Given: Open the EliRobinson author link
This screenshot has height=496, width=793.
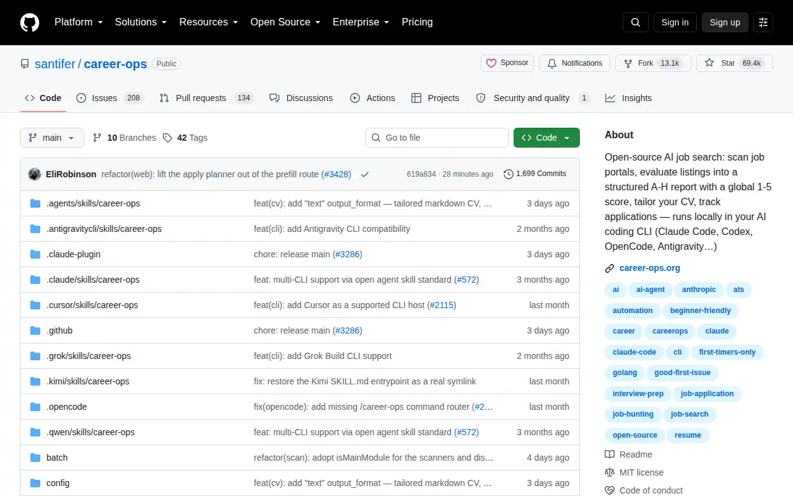Looking at the screenshot, I should [x=71, y=174].
